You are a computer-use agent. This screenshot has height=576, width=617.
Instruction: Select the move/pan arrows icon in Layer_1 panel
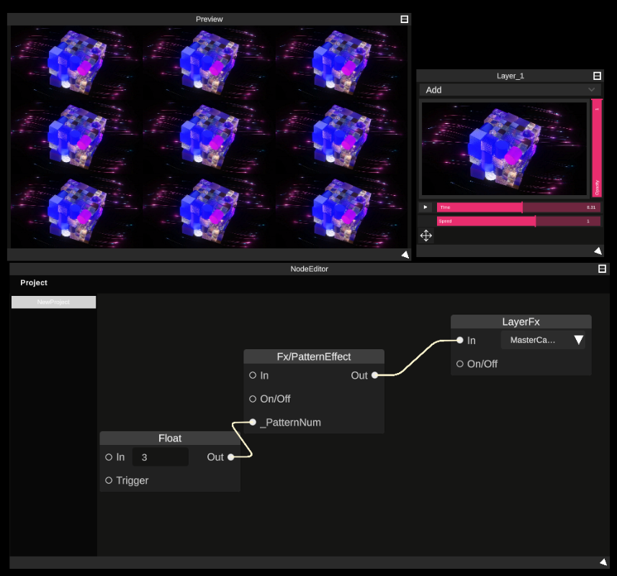coord(425,235)
